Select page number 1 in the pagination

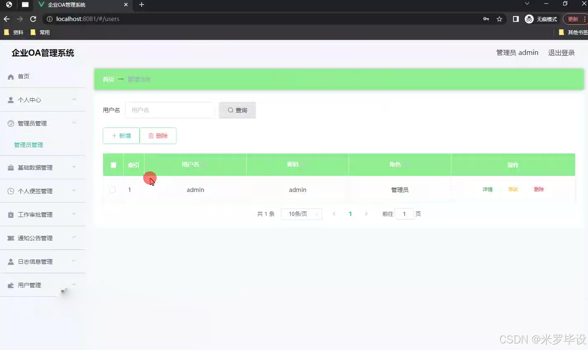coord(350,214)
